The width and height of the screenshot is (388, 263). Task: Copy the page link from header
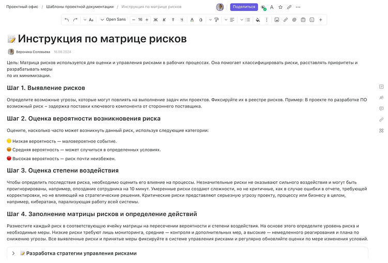pyautogui.click(x=289, y=7)
